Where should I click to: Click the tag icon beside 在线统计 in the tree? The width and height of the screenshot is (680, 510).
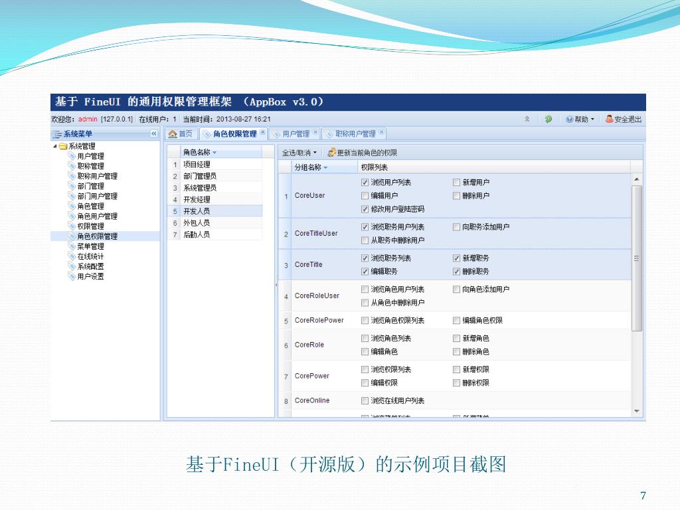click(72, 256)
